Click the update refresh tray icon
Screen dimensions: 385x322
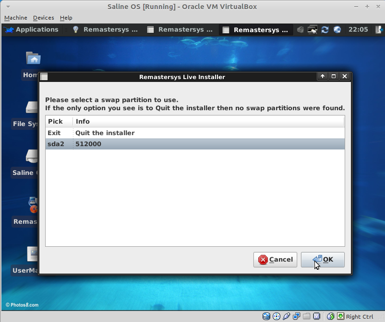(325, 30)
